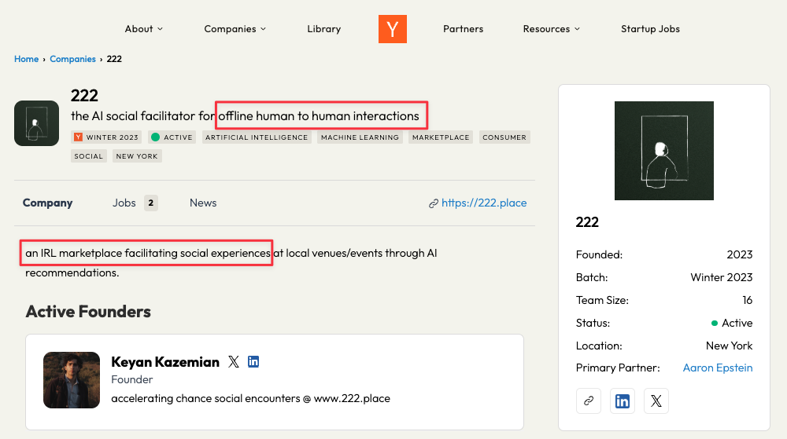
Task: Open the Startup Jobs nav item
Action: 651,29
